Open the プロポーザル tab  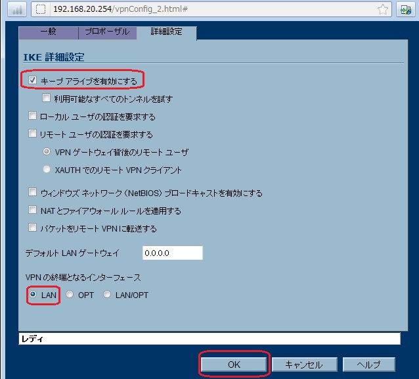[x=108, y=33]
